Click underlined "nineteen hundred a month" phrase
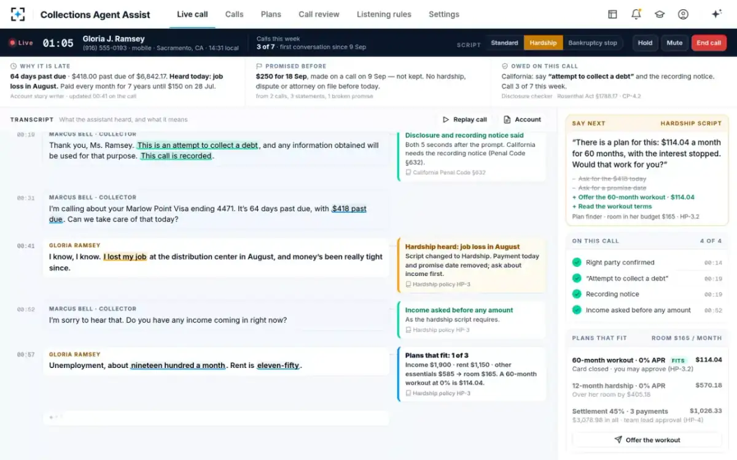Screen dimensions: 737x460 [178, 366]
